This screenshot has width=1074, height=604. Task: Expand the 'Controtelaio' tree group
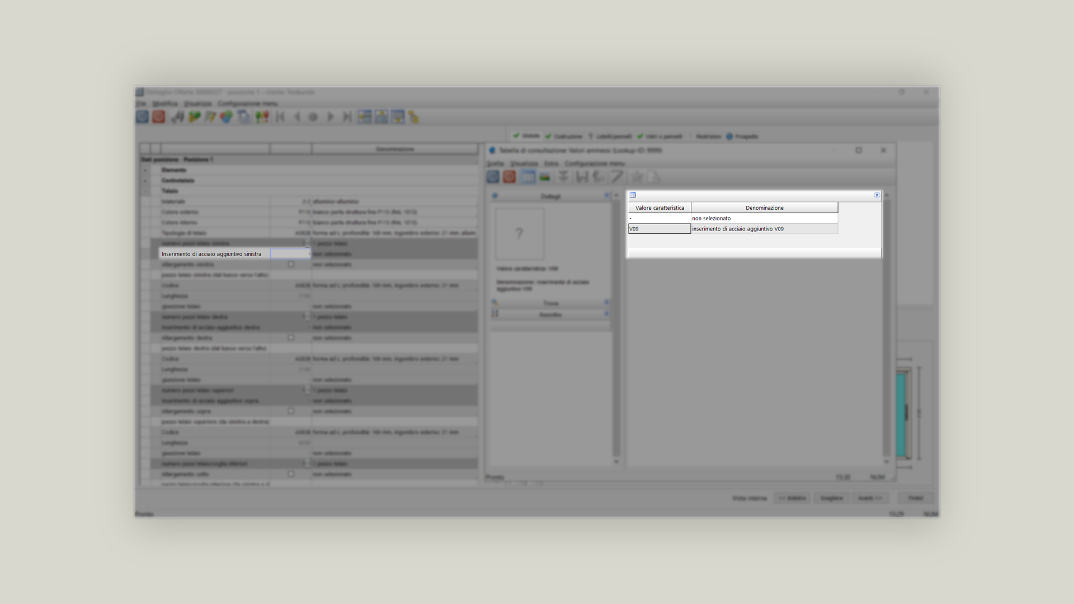[x=145, y=181]
